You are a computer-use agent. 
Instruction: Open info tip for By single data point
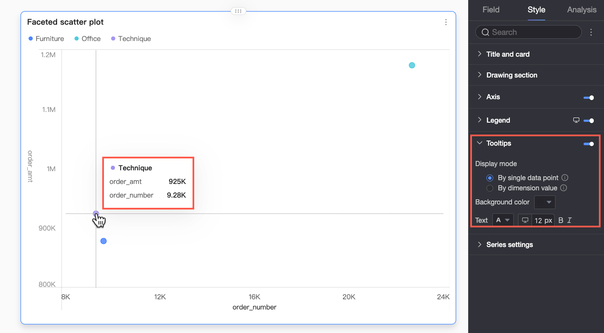pos(565,178)
